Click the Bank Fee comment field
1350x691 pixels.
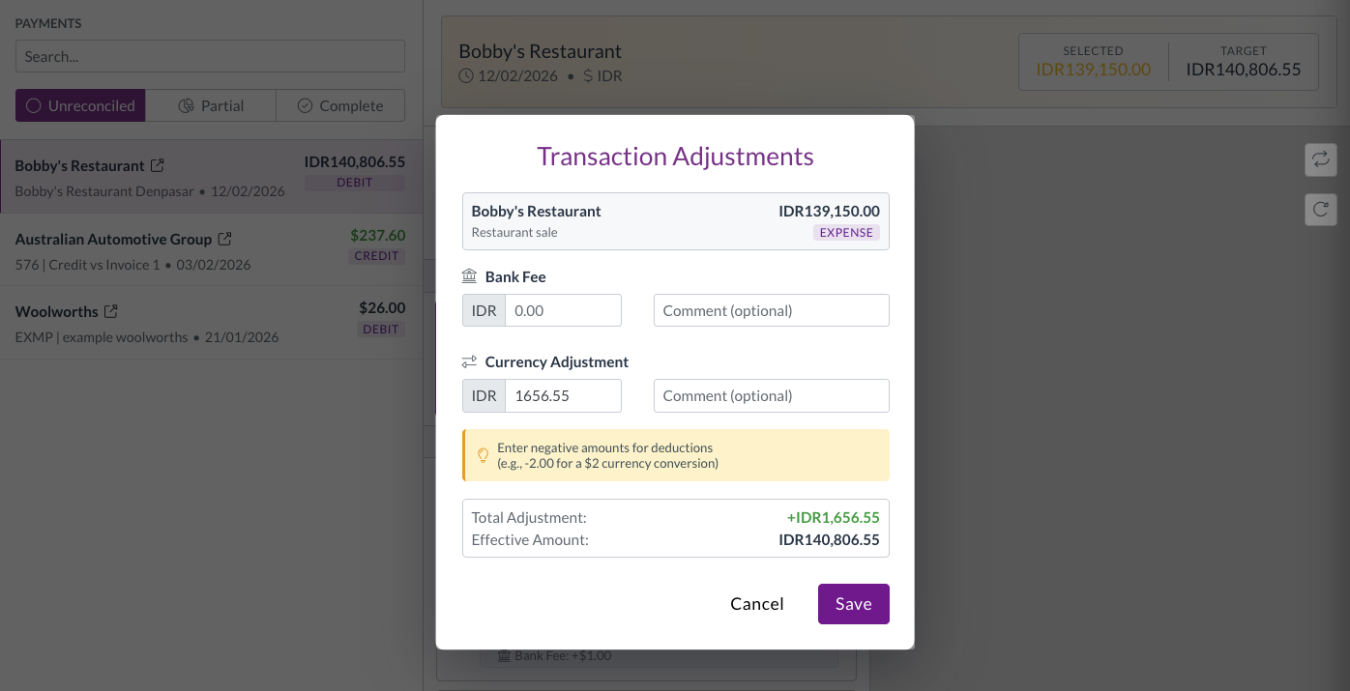[771, 311]
